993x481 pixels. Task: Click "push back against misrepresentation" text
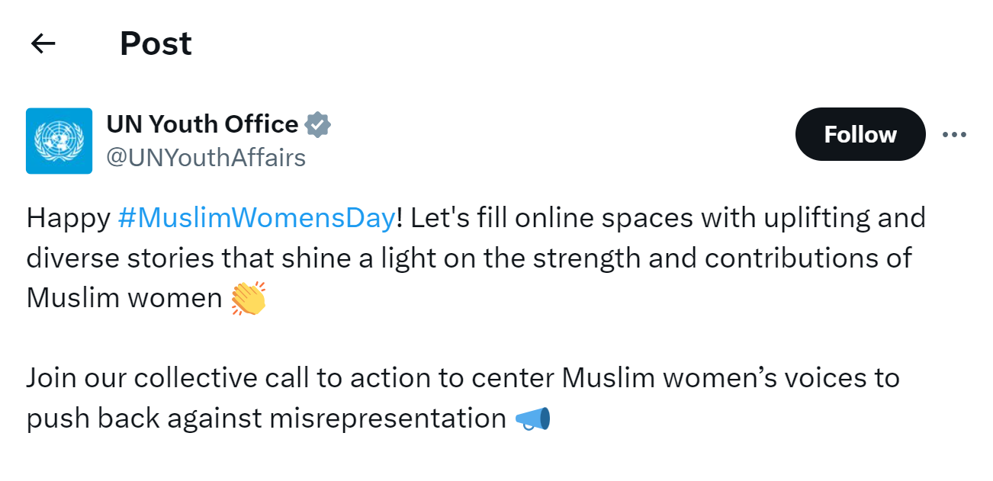coord(265,418)
